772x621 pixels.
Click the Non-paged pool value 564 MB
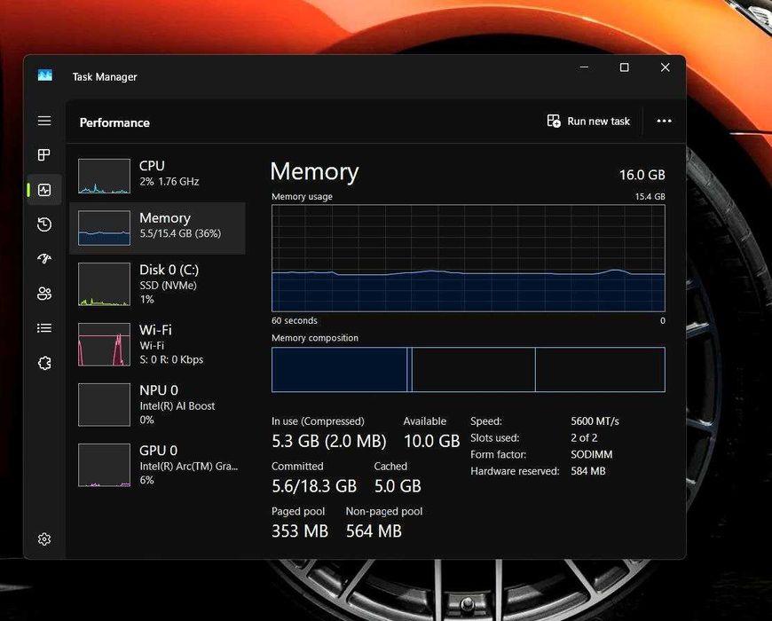click(x=374, y=531)
